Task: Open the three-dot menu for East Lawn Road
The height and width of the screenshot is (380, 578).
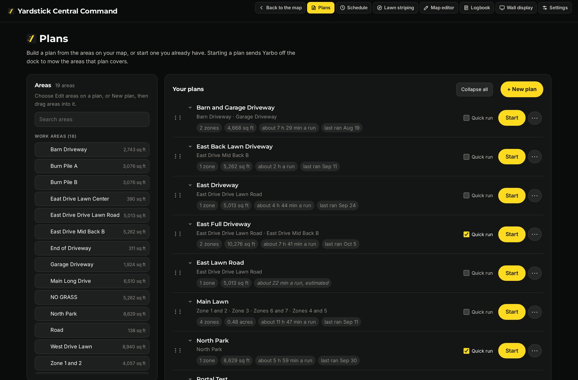Action: point(535,273)
